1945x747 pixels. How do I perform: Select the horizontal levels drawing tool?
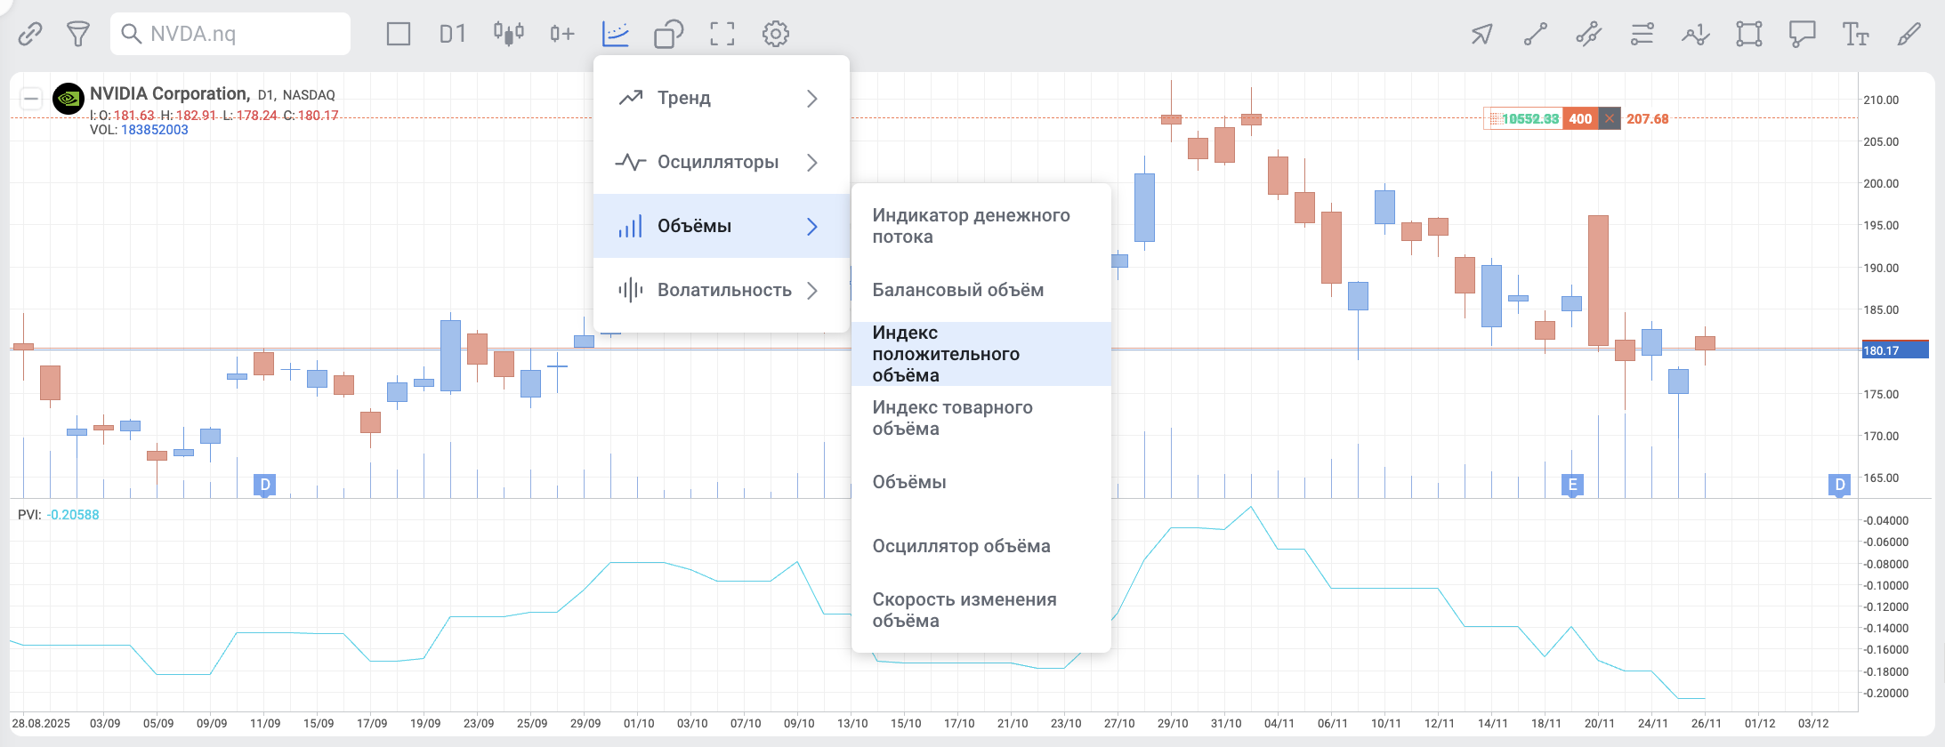pos(1642,34)
